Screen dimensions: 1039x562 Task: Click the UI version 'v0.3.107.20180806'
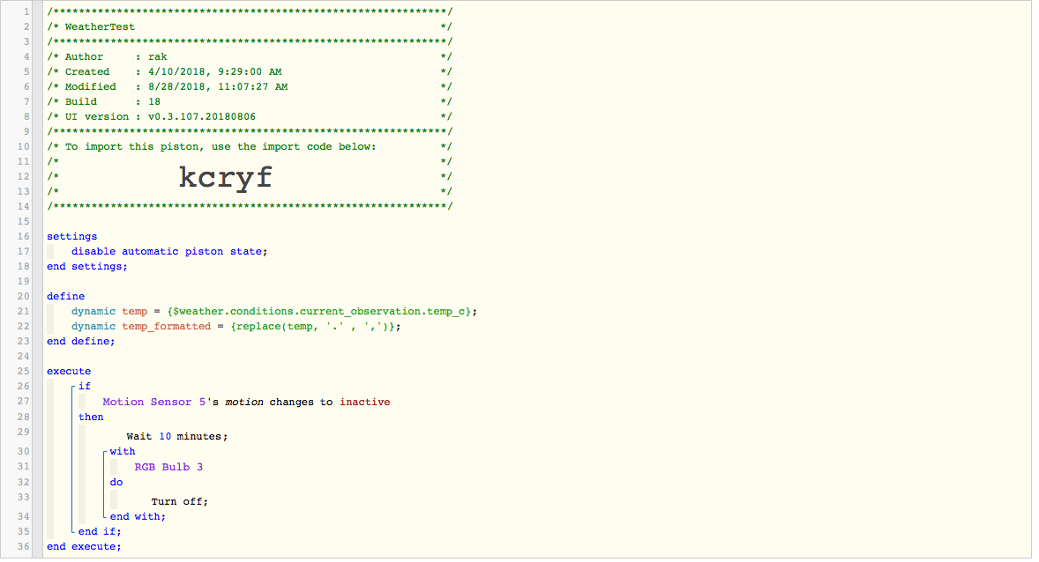201,116
